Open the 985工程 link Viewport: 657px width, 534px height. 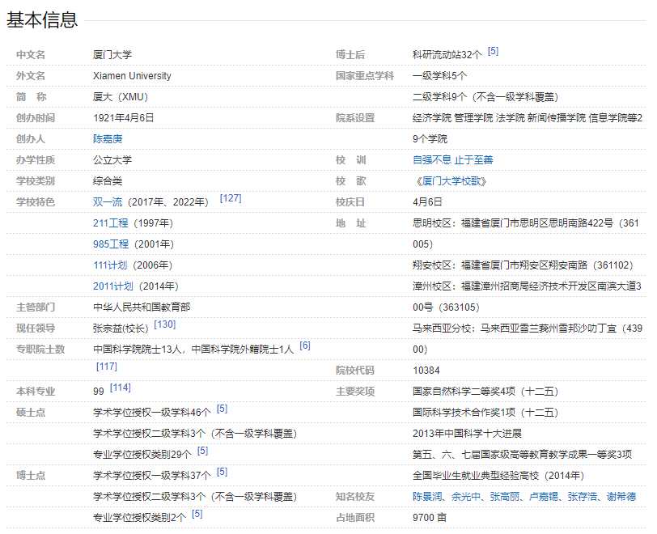pos(111,244)
